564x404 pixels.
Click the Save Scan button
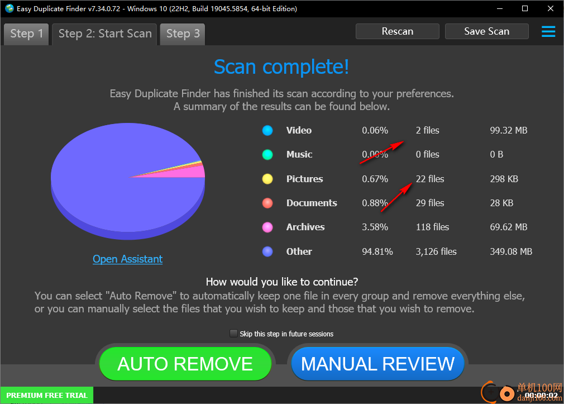pyautogui.click(x=487, y=31)
